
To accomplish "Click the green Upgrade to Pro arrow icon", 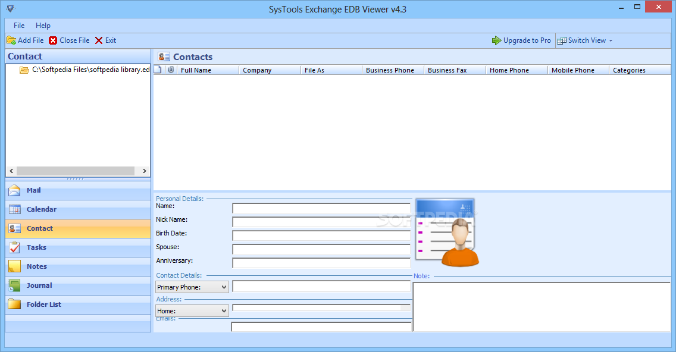I will [497, 40].
